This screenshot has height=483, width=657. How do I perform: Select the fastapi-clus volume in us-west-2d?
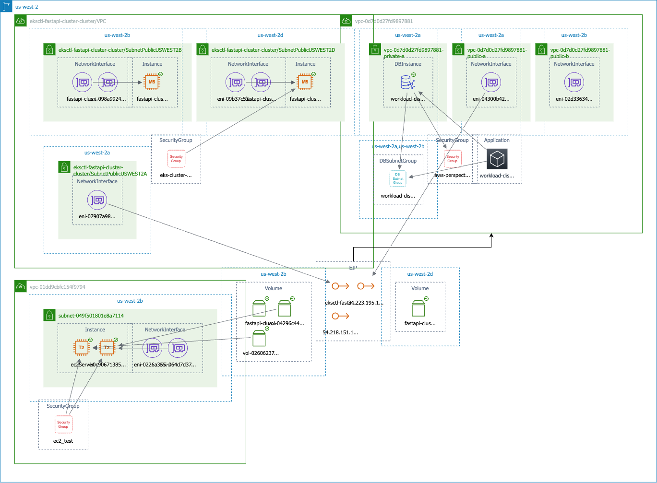click(418, 308)
